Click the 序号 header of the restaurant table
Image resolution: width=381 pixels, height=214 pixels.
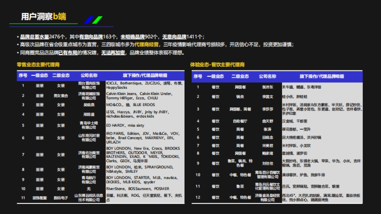198,76
